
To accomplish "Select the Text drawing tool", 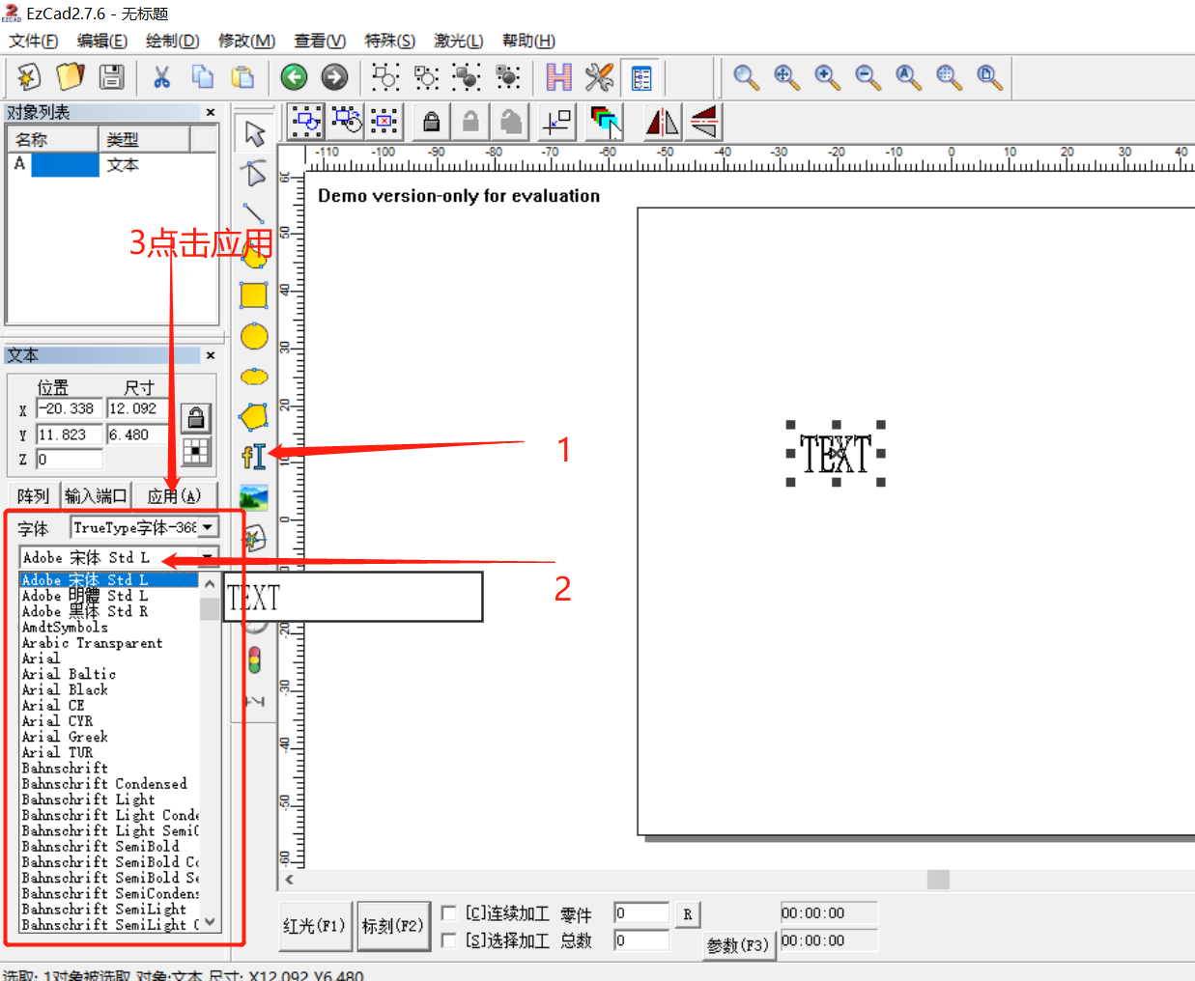I will coord(254,457).
